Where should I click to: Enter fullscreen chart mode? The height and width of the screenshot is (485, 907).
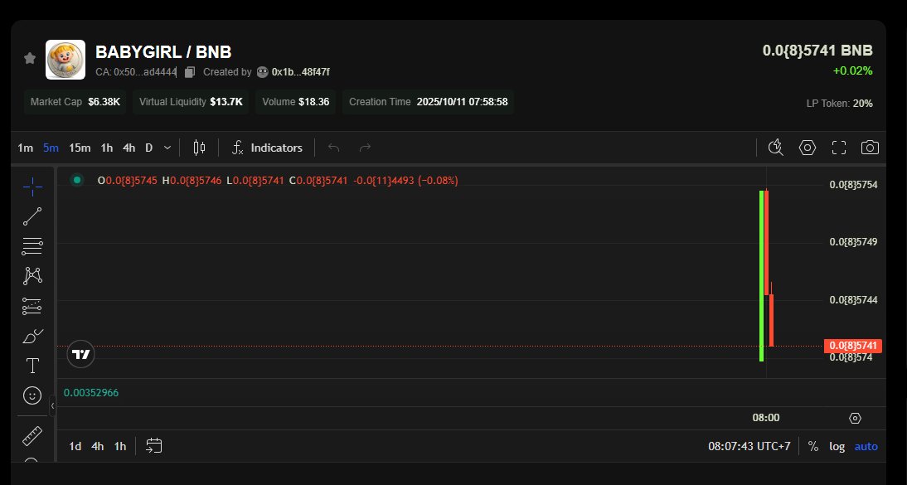[839, 148]
